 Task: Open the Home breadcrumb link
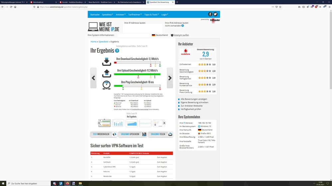pyautogui.click(x=93, y=42)
